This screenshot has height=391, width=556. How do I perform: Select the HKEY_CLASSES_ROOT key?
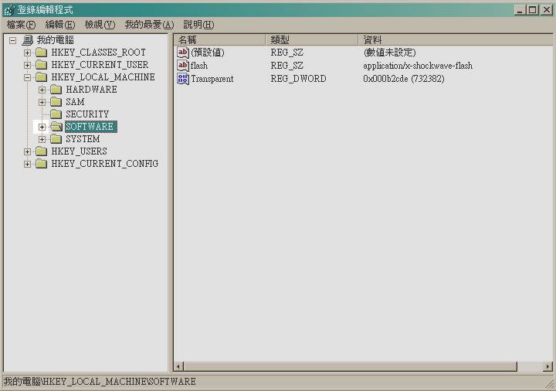point(98,53)
